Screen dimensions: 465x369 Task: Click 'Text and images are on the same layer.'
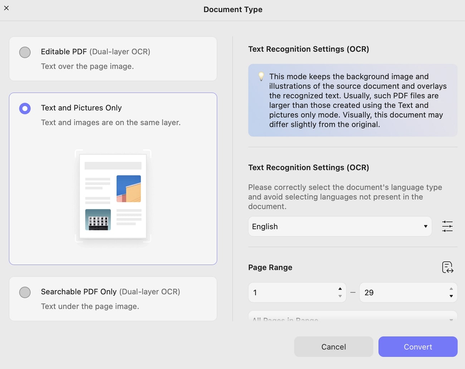(111, 123)
